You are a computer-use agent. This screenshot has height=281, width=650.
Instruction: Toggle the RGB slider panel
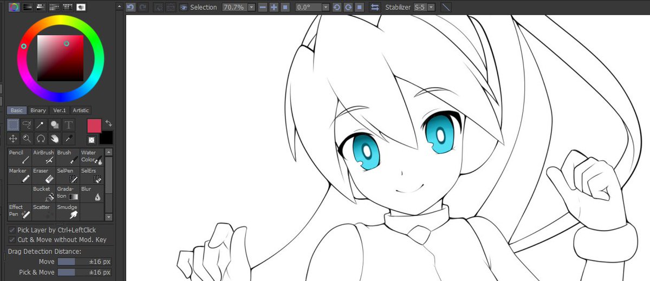28,6
